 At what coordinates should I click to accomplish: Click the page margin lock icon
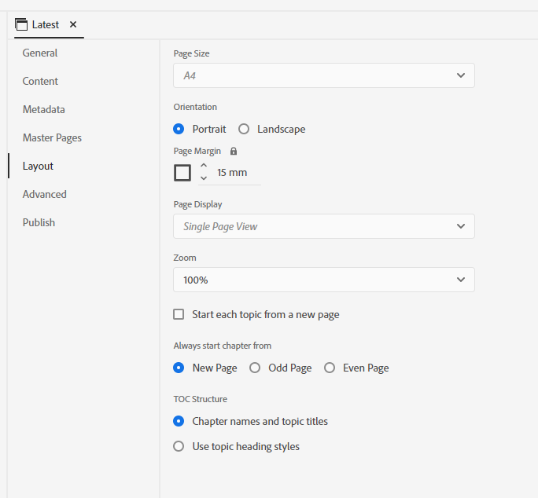(x=234, y=151)
